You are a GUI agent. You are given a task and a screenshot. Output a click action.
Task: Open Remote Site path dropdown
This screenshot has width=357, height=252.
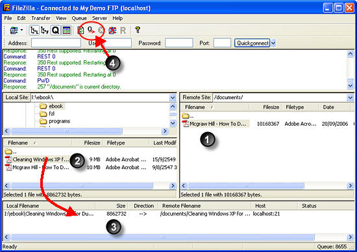click(350, 98)
